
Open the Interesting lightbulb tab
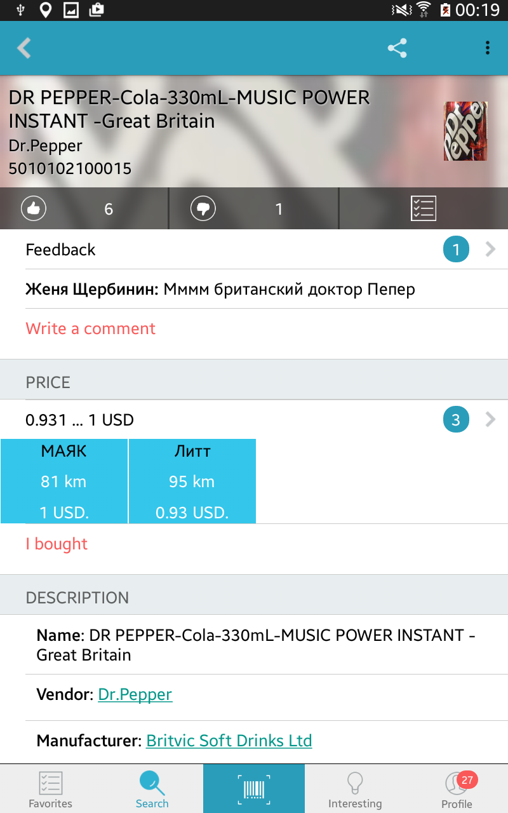[355, 789]
